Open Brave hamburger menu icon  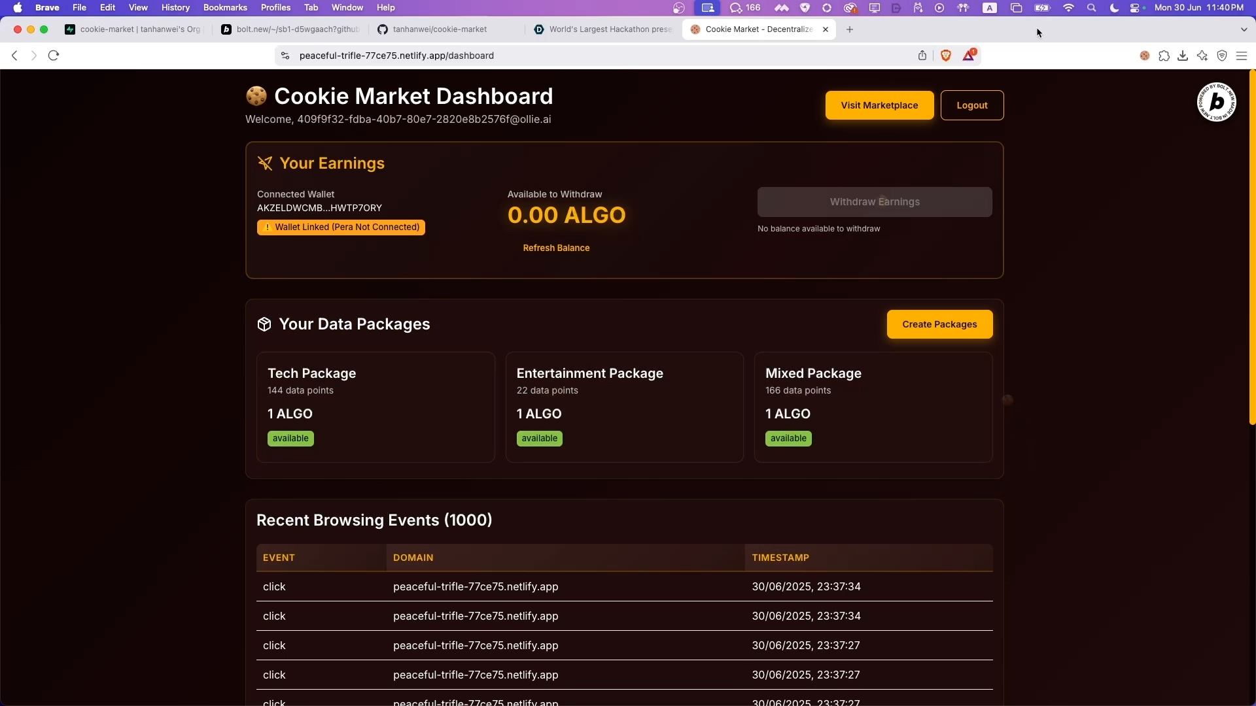[x=1242, y=56]
